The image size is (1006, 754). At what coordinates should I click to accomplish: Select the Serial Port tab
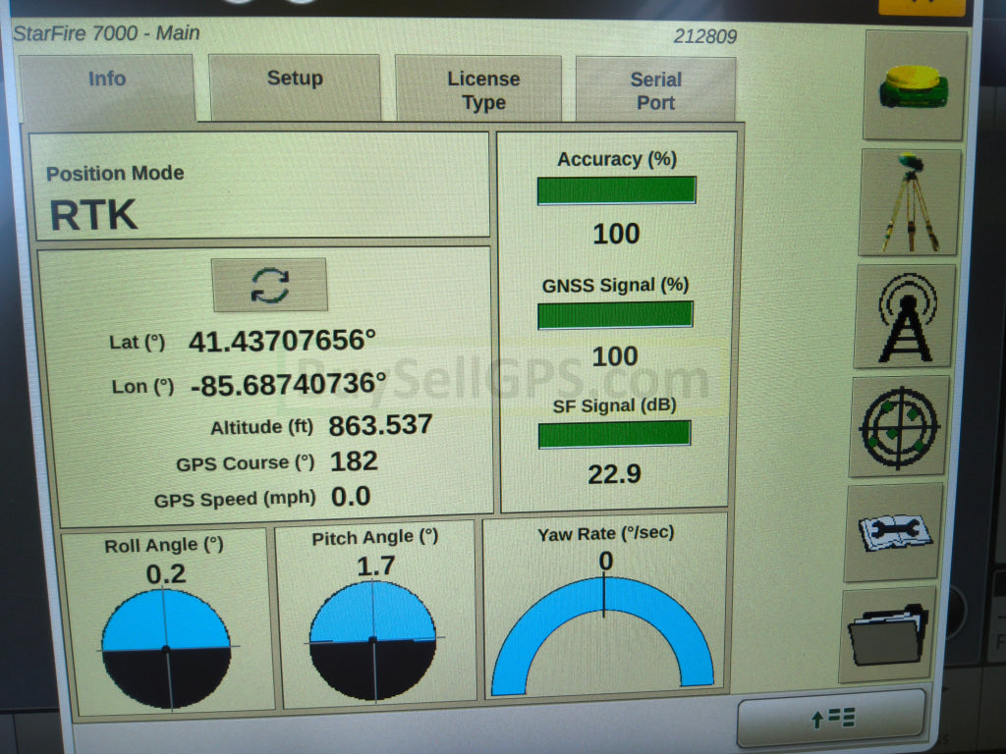[655, 89]
